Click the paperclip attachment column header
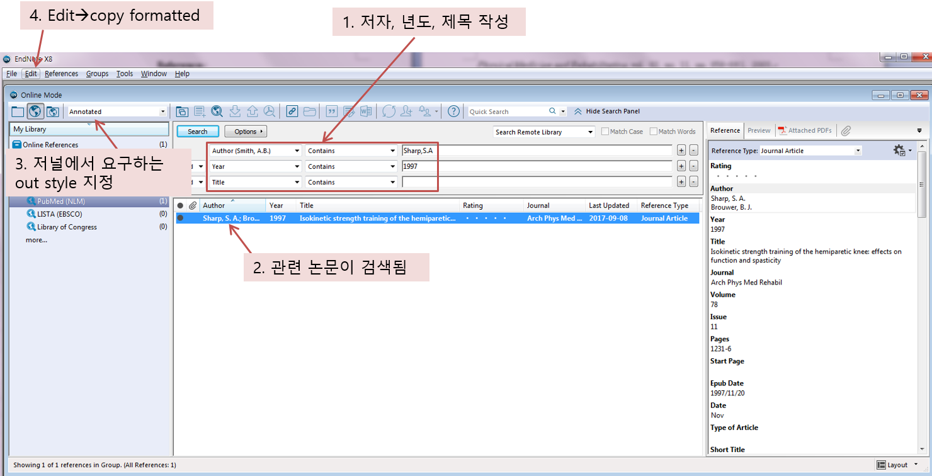 point(193,205)
